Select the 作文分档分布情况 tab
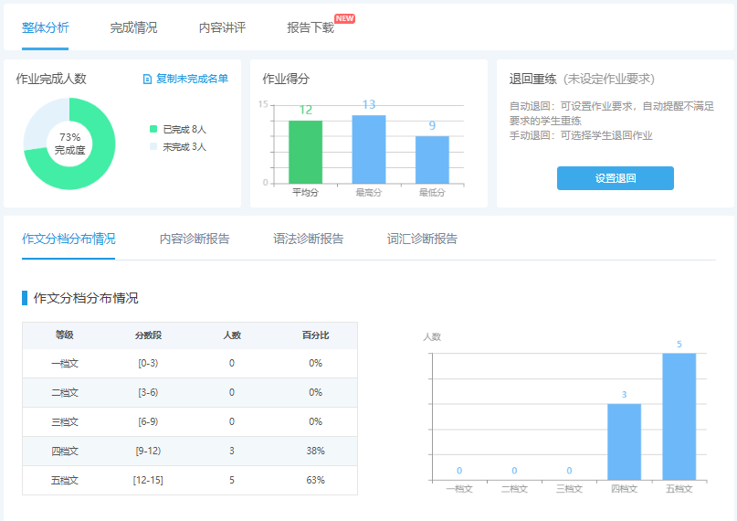 (x=68, y=239)
